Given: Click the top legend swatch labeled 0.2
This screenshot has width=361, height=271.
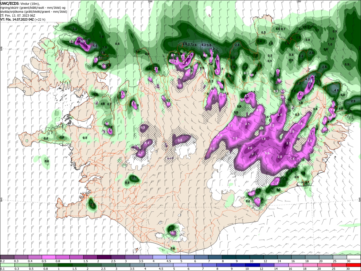Looking at the screenshot, I should (7, 257).
